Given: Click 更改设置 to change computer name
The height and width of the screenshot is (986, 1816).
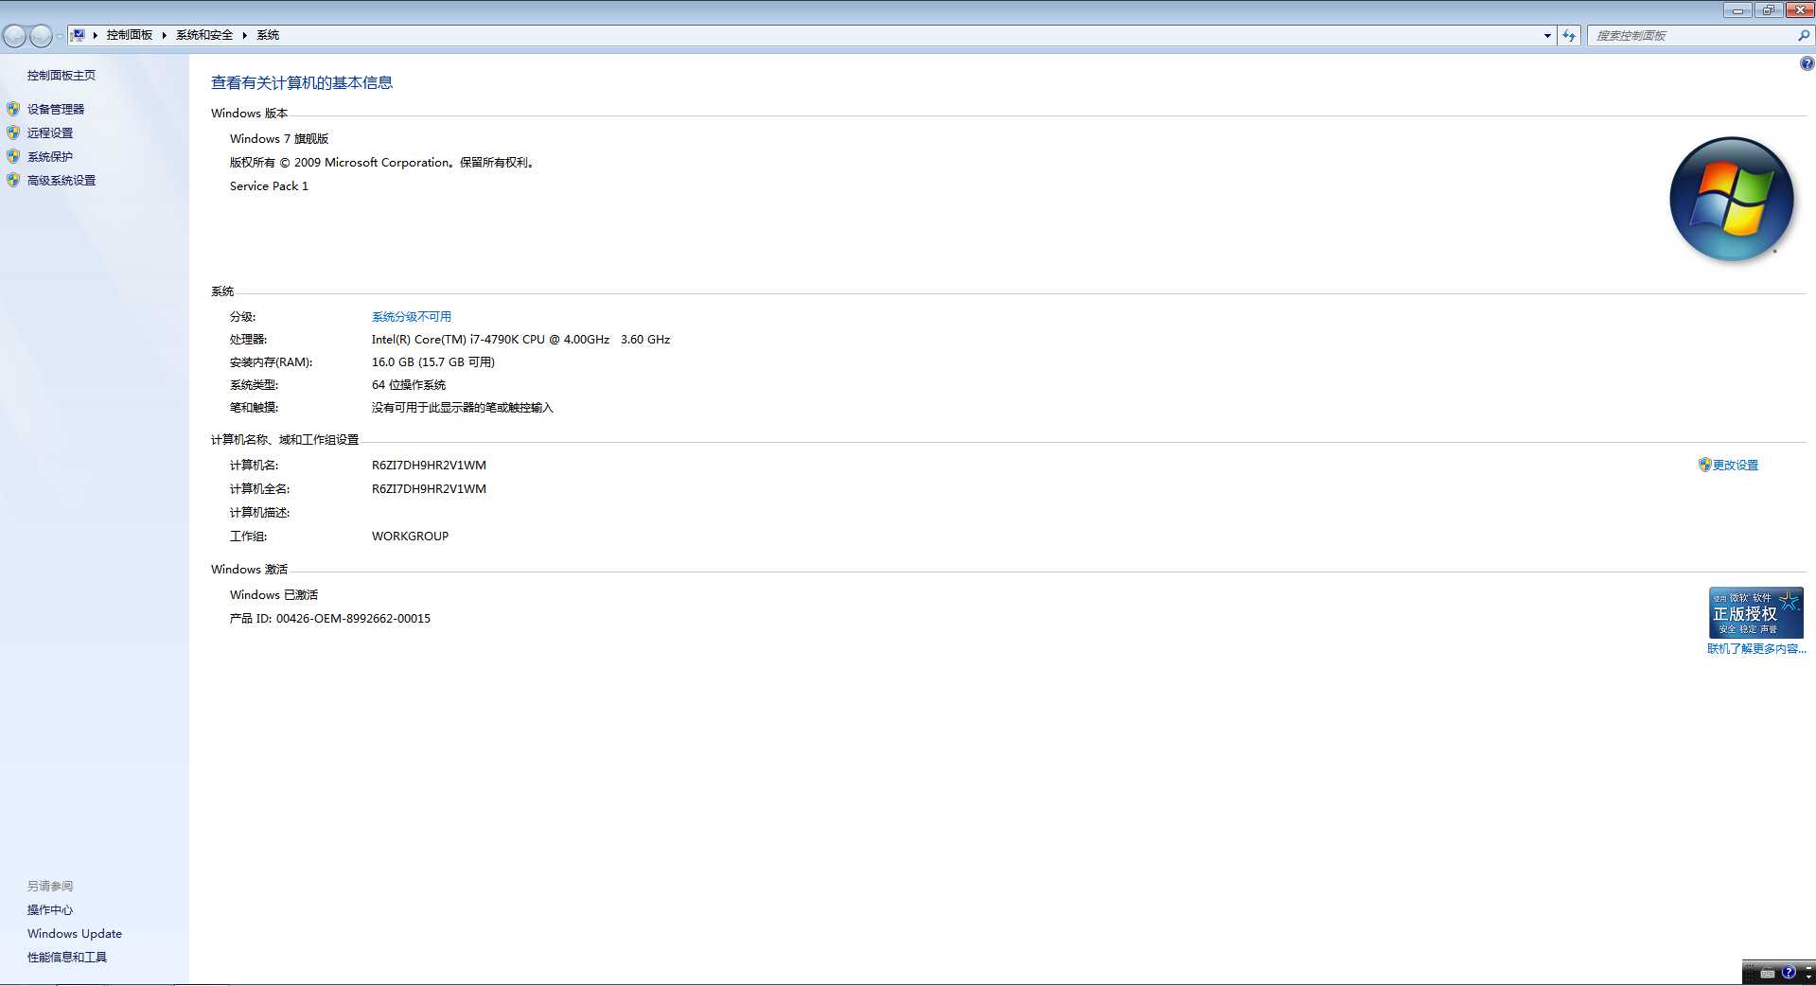Looking at the screenshot, I should point(1736,466).
